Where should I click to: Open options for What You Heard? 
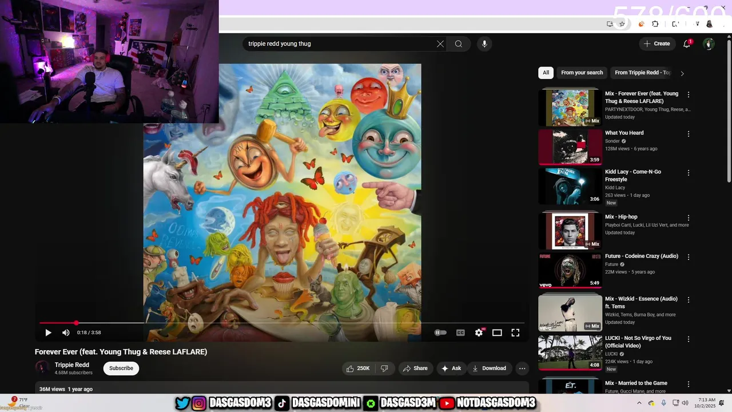click(689, 134)
